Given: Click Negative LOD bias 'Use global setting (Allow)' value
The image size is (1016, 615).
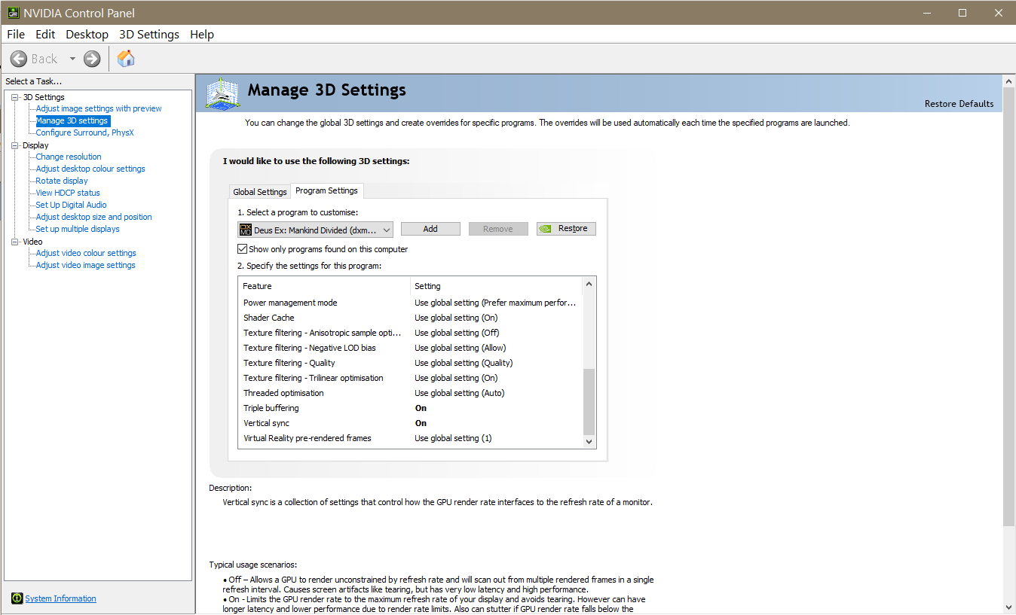Looking at the screenshot, I should pyautogui.click(x=461, y=348).
